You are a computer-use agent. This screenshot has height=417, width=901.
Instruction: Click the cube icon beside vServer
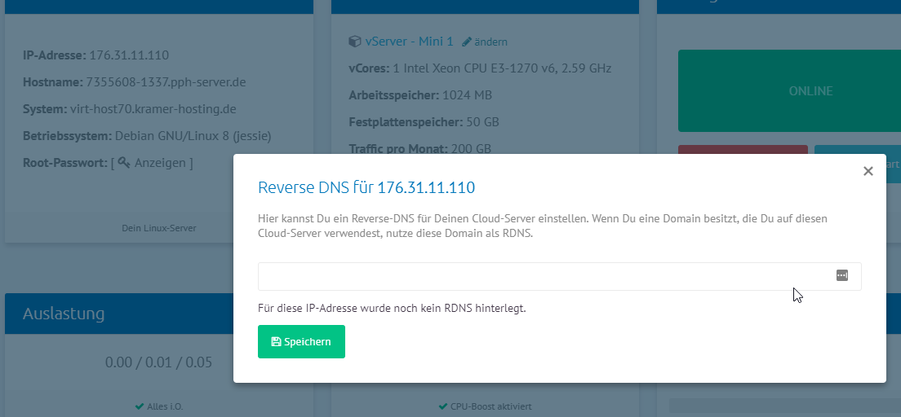point(354,42)
